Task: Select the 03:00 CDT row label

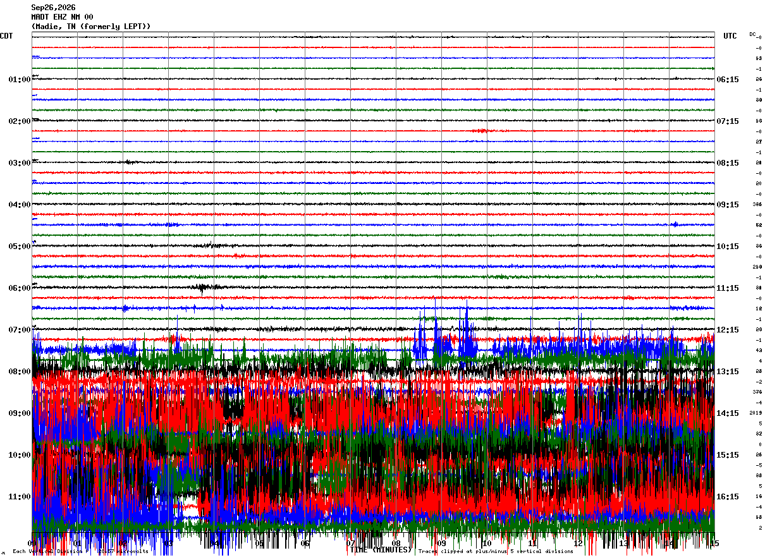Action: [x=20, y=163]
